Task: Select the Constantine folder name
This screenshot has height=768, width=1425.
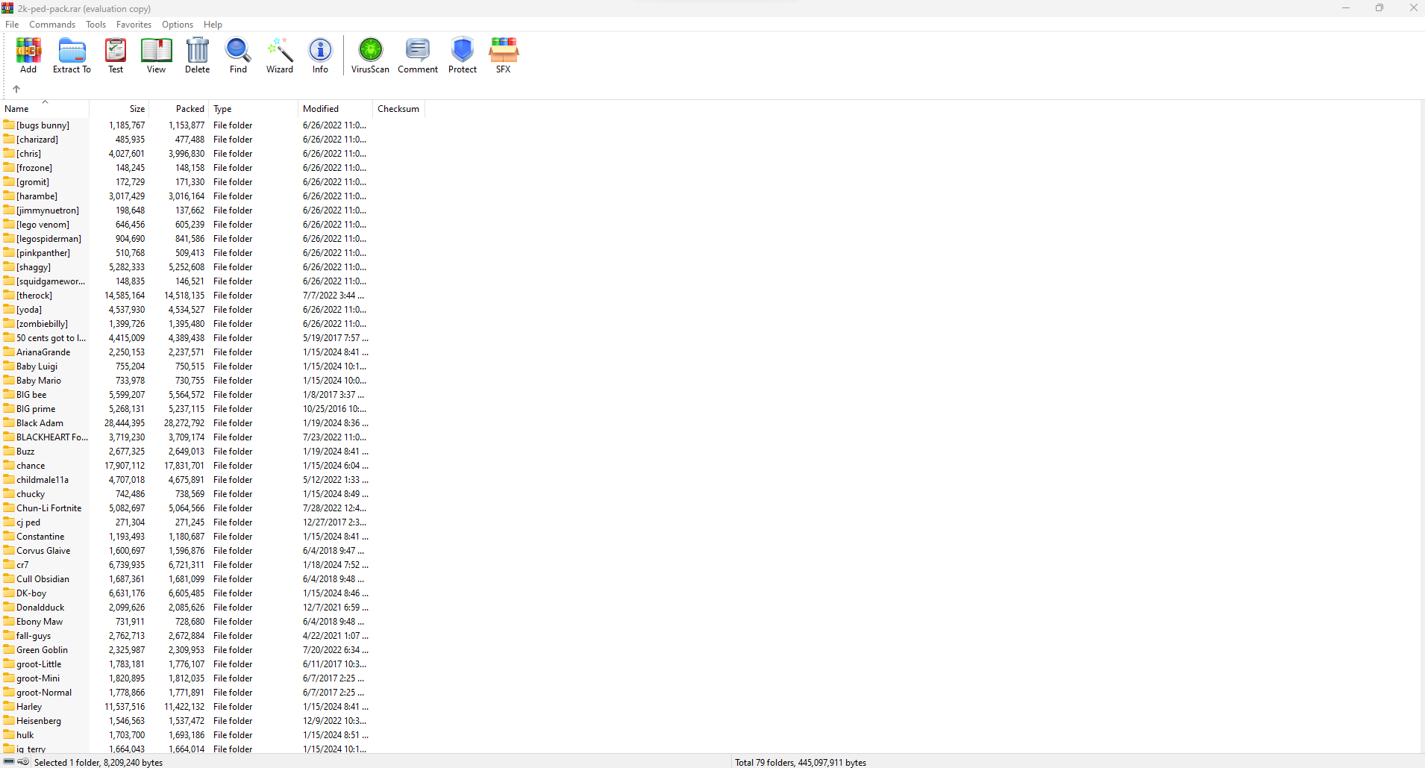Action: click(40, 537)
